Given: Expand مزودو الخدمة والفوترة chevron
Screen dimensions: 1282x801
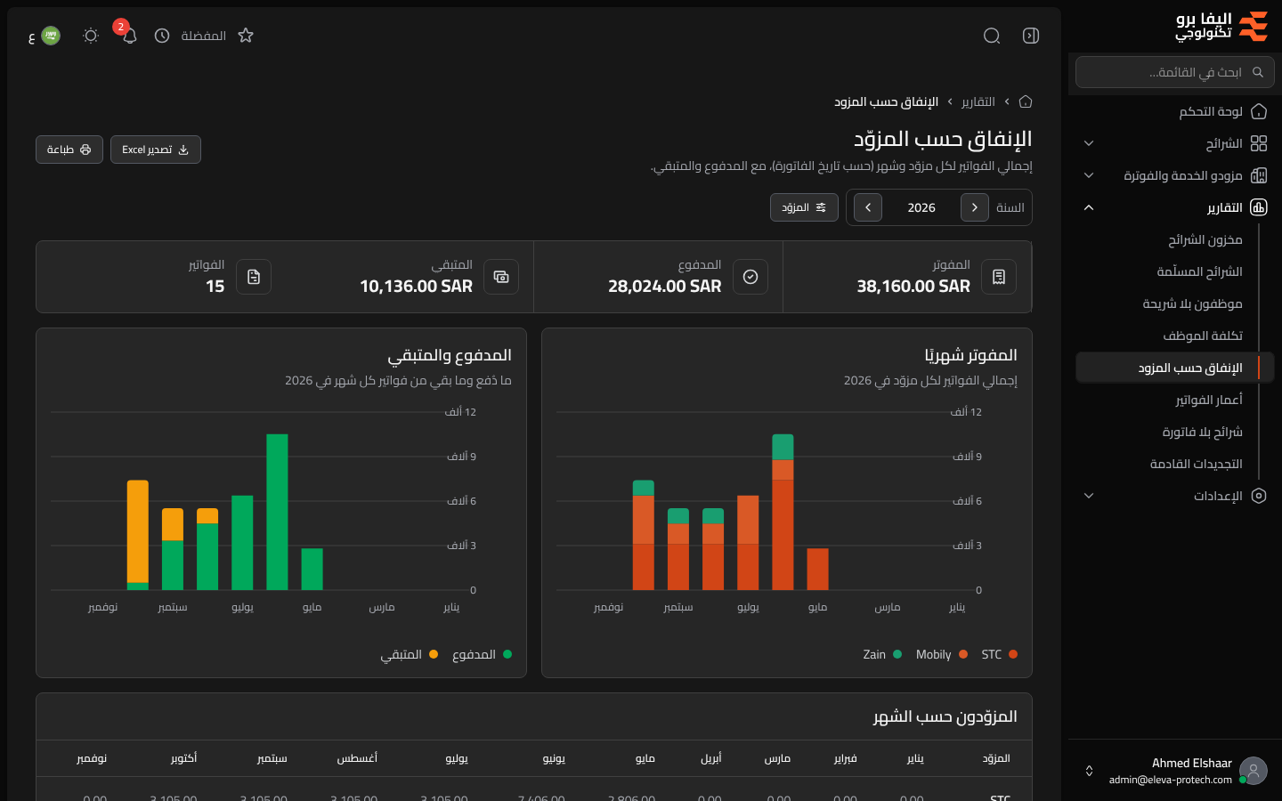Looking at the screenshot, I should click(x=1089, y=175).
